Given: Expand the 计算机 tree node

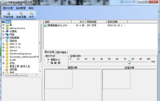Looking at the screenshot, I should (x=3, y=31).
